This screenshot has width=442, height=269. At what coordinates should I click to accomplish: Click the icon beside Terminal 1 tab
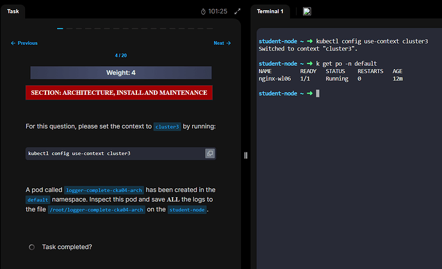pos(307,11)
